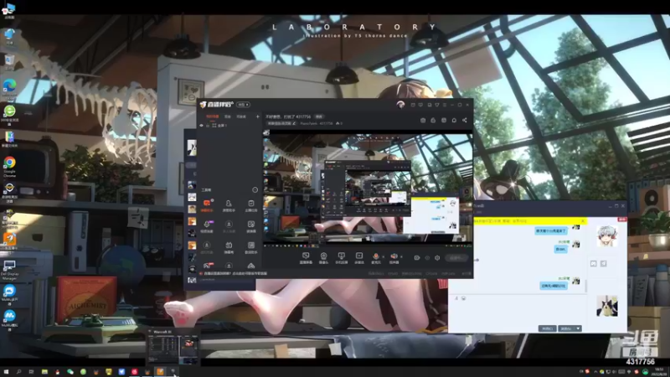
Task: Open the streaming settings gear icon
Action: pyautogui.click(x=437, y=258)
